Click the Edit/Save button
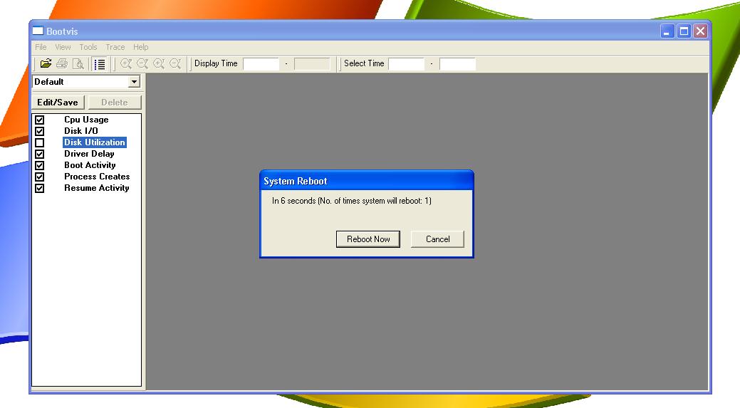The height and width of the screenshot is (408, 740). [58, 103]
